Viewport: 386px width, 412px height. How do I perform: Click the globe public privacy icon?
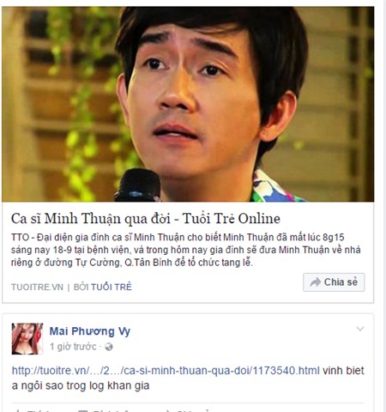[109, 347]
